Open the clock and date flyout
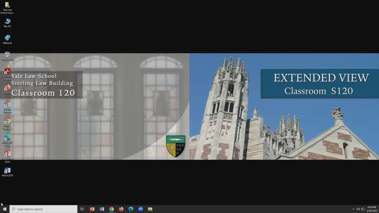The height and width of the screenshot is (213, 379). (x=371, y=209)
